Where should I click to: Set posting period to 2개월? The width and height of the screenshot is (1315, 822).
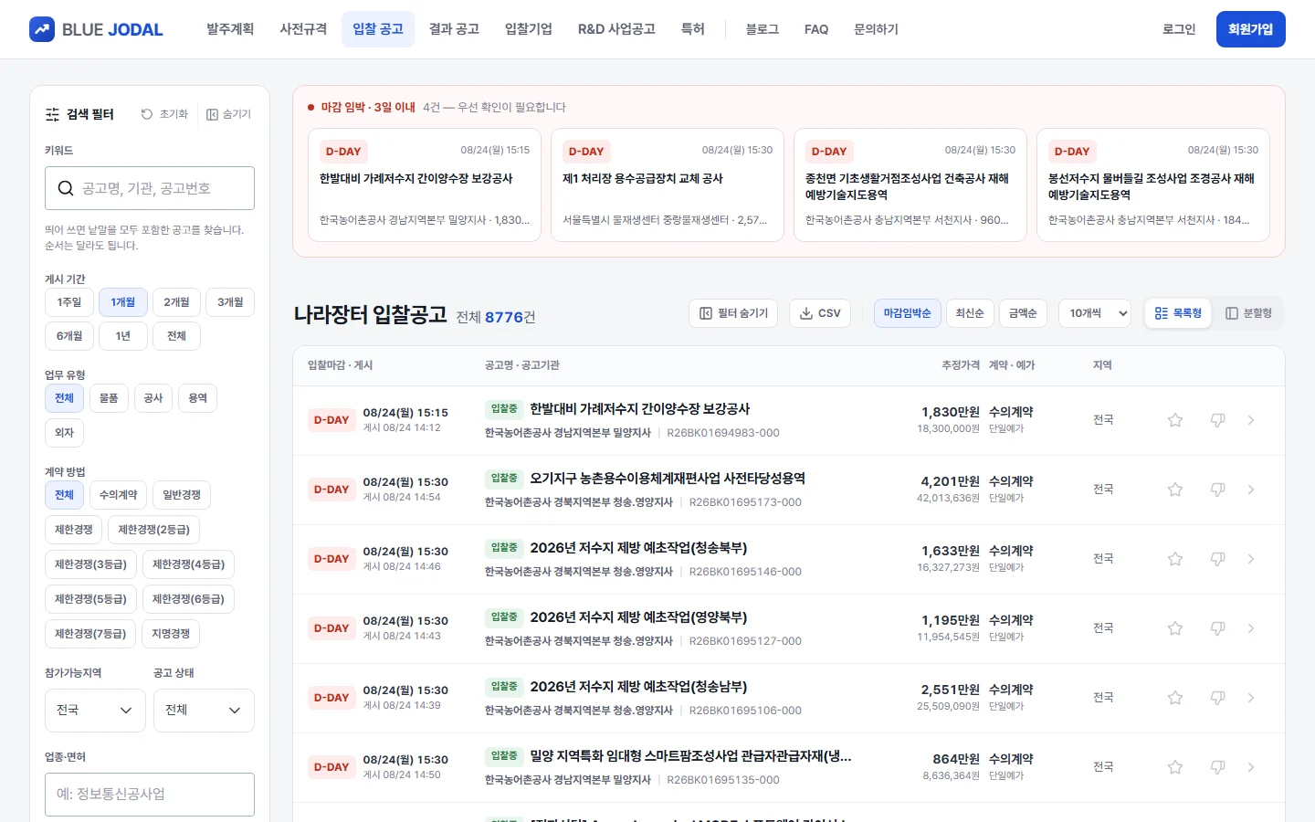177,302
